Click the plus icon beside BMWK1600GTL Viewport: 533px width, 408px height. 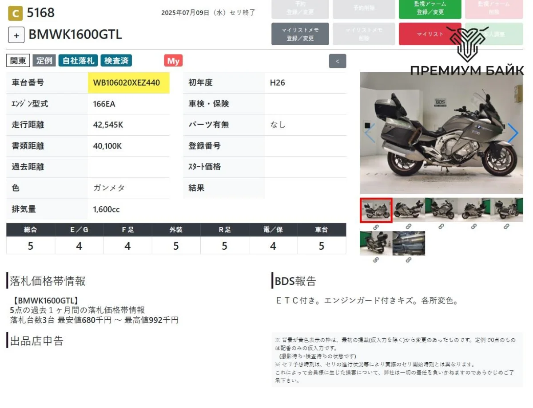click(16, 35)
